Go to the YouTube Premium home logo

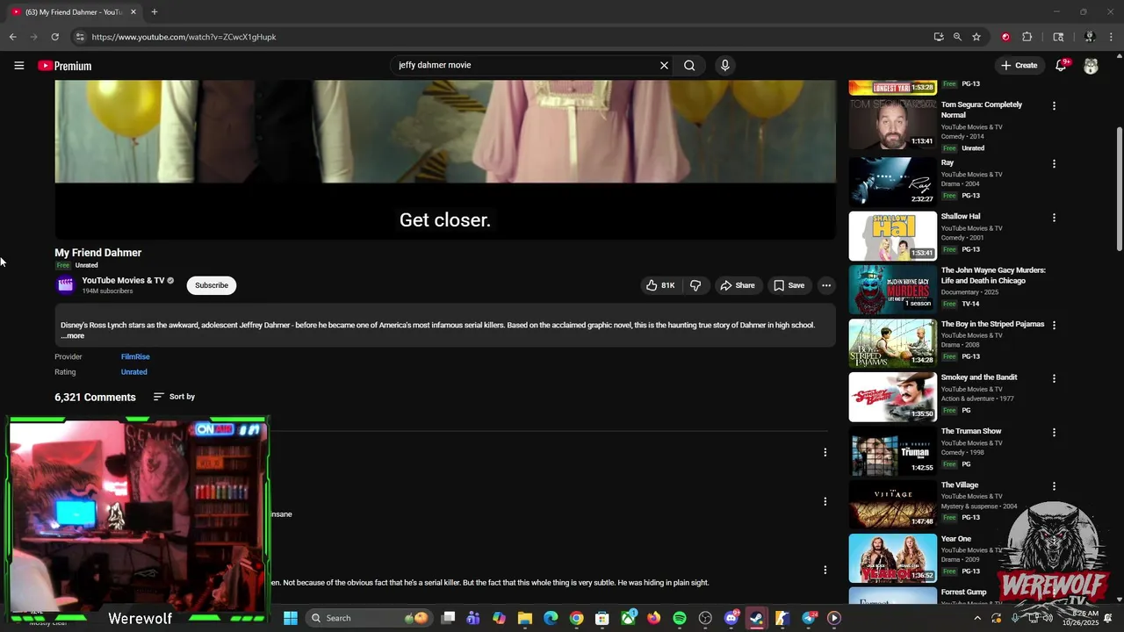(x=65, y=66)
